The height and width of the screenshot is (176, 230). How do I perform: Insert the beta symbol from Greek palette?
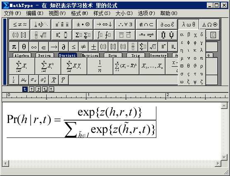(x=189, y=35)
